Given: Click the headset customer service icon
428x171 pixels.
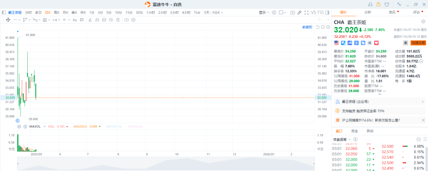Looking at the screenshot, I should tap(371, 4).
